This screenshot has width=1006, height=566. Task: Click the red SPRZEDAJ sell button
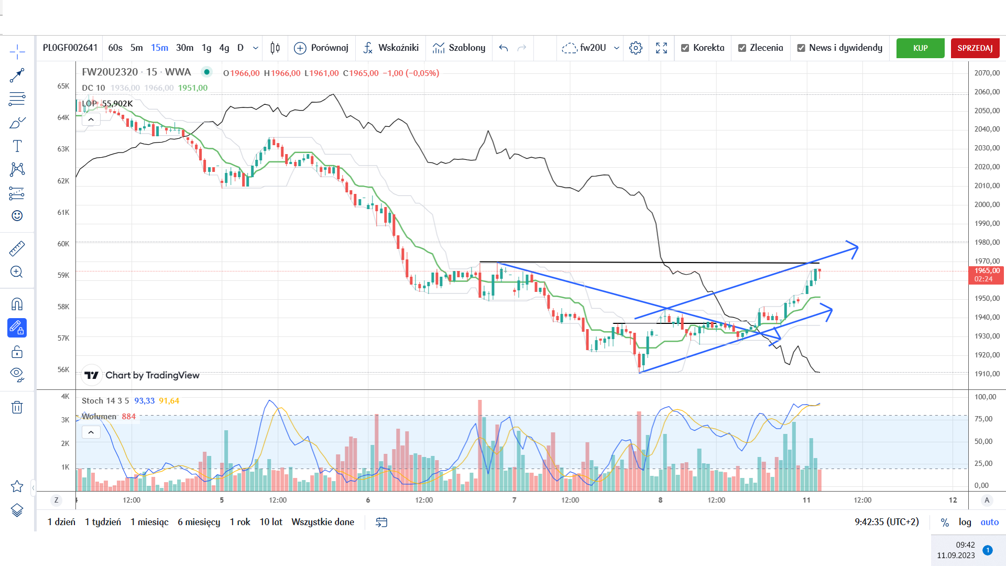tap(975, 48)
